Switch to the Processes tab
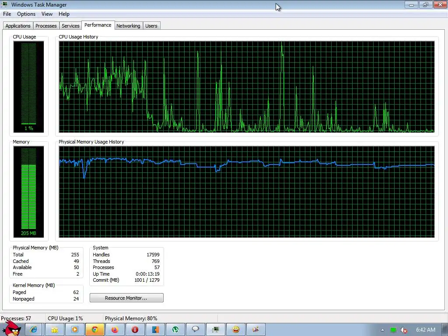The width and height of the screenshot is (448, 336). pyautogui.click(x=46, y=26)
